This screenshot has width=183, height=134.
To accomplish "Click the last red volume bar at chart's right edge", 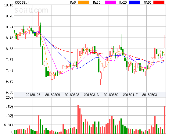I will [164, 120].
